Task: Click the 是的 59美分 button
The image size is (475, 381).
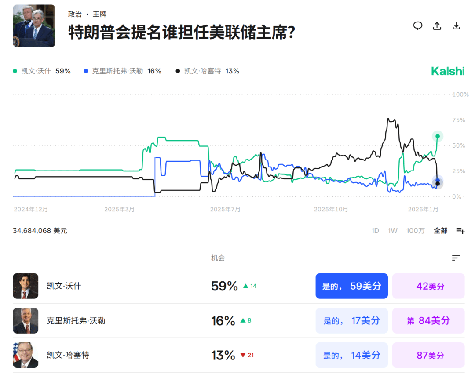Action: 351,286
